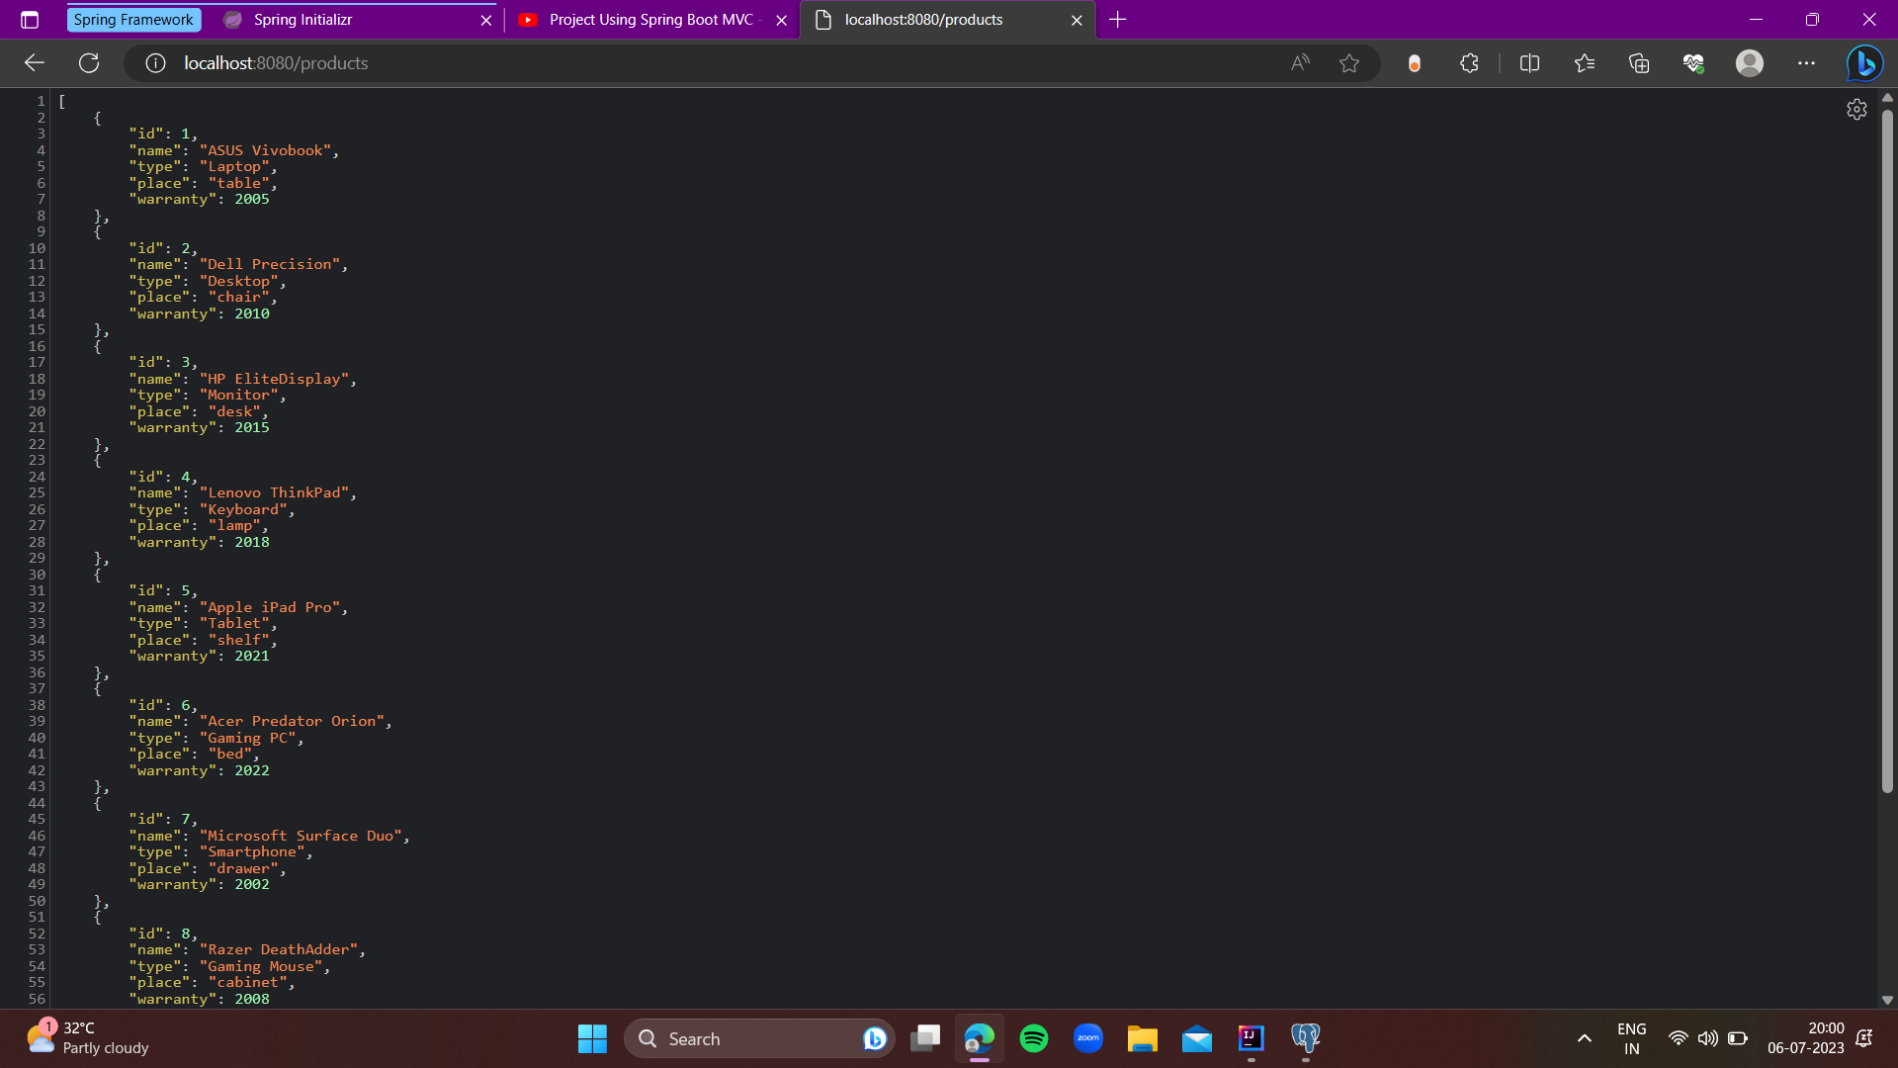The width and height of the screenshot is (1898, 1068).
Task: Open the Extensions puzzle-piece menu
Action: [x=1468, y=62]
